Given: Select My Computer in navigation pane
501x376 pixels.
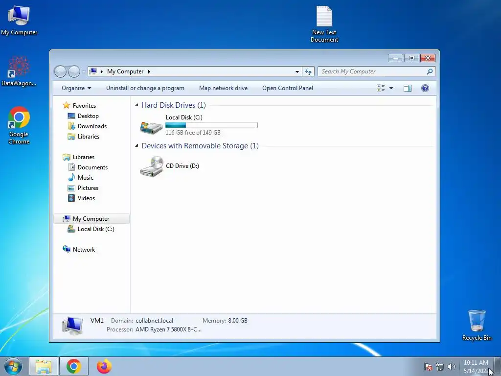Looking at the screenshot, I should pos(91,219).
